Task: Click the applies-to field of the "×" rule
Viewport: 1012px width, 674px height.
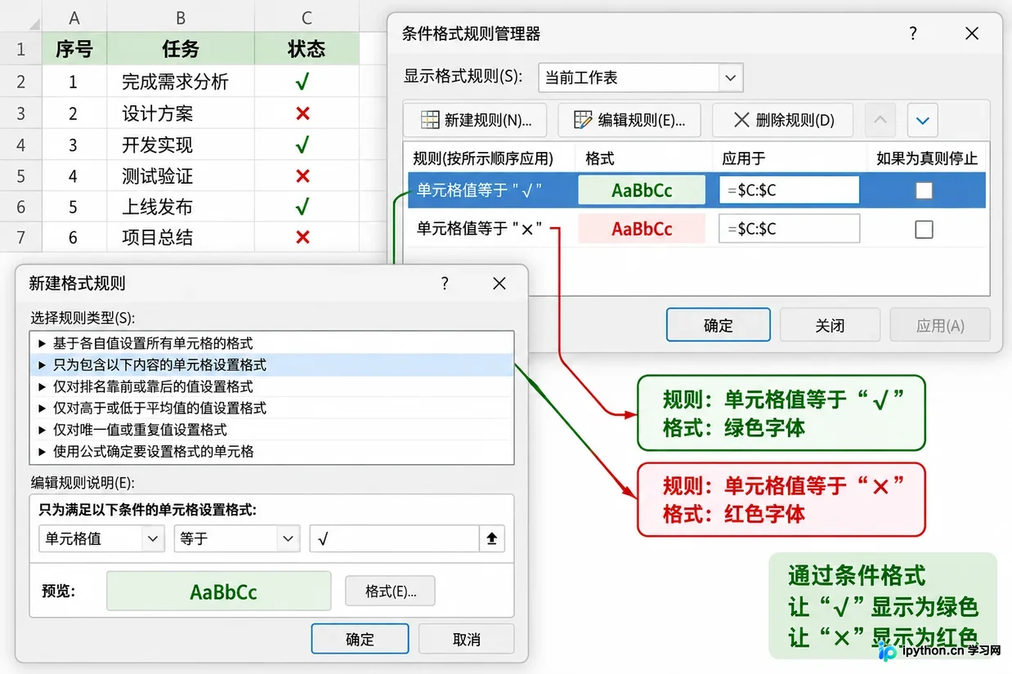Action: click(x=790, y=229)
